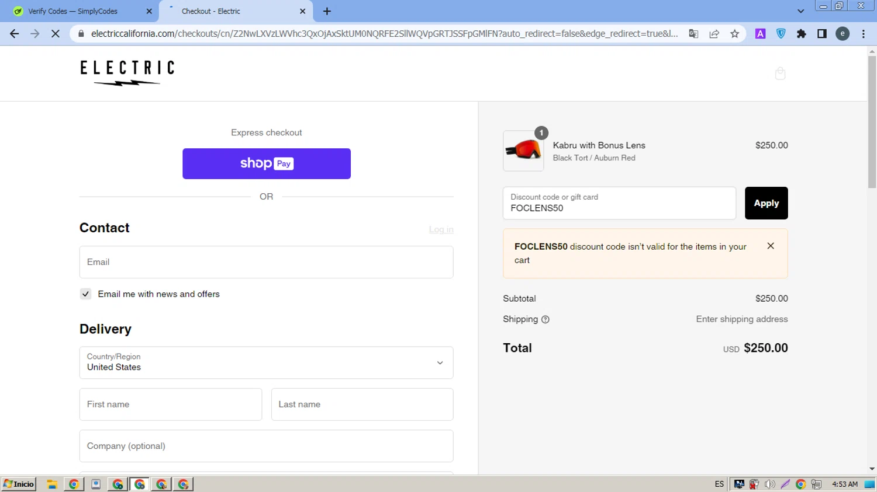The image size is (877, 492).
Task: Show shipping info help icon
Action: point(545,319)
